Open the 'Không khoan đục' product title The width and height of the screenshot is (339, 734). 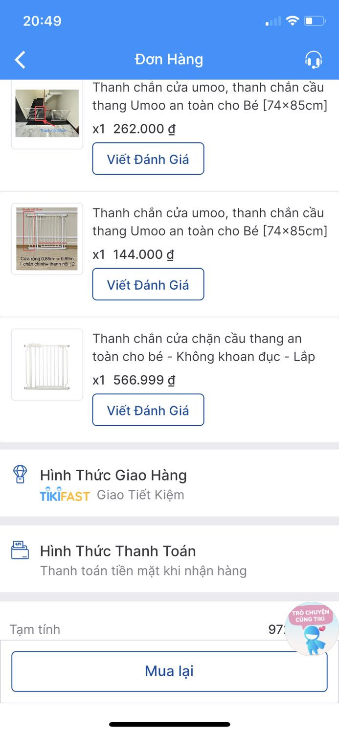pyautogui.click(x=204, y=347)
